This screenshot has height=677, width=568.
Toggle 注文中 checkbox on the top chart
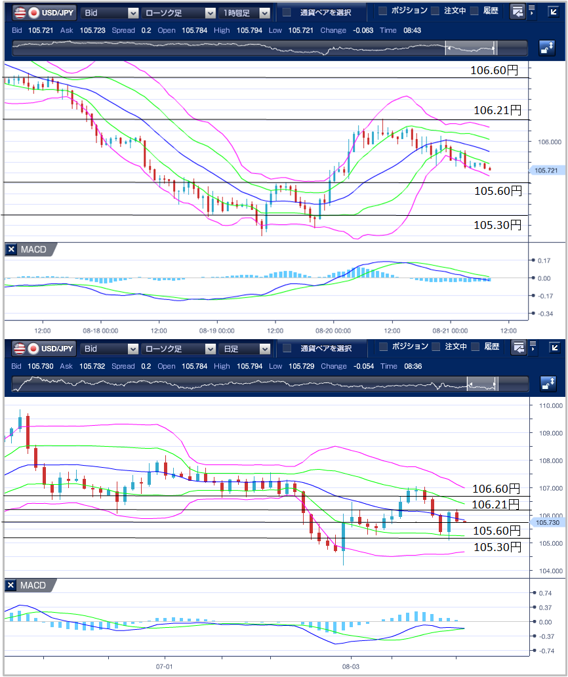pos(434,11)
